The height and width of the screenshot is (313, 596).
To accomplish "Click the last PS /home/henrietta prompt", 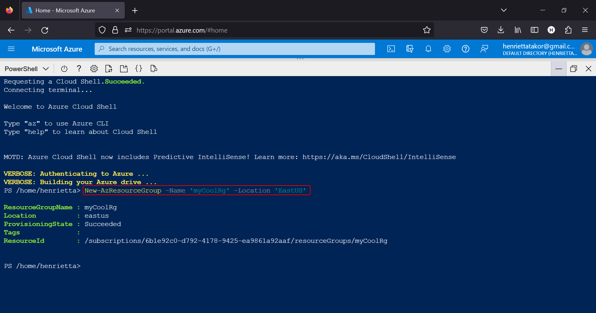I will tap(42, 266).
